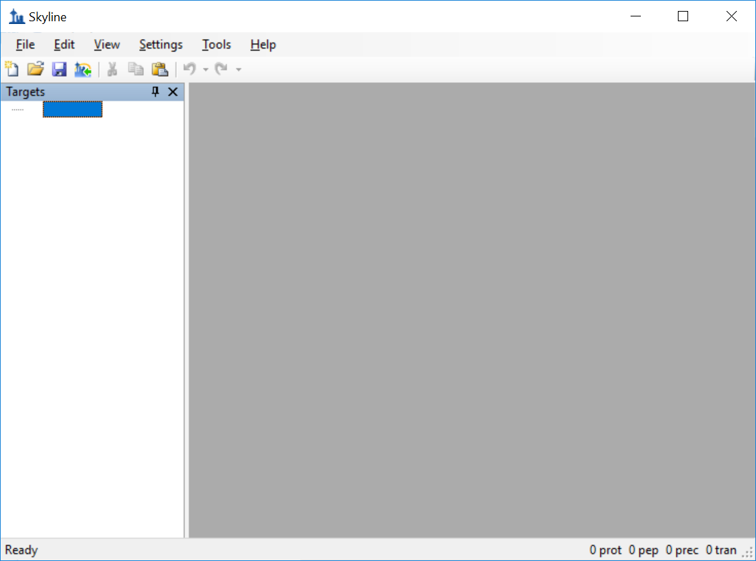
Task: Save the document using floppy disk icon
Action: pos(59,69)
